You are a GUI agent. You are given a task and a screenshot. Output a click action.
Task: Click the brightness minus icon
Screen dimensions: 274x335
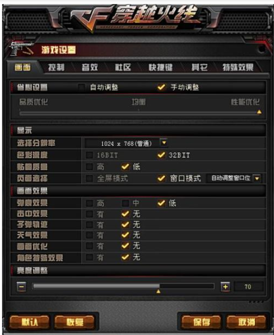tap(22, 286)
